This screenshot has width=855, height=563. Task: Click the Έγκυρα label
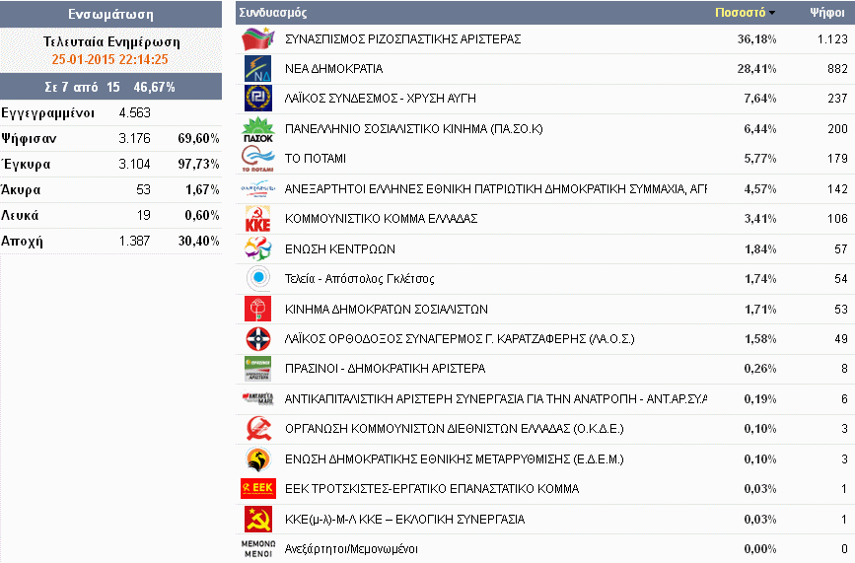(x=26, y=164)
